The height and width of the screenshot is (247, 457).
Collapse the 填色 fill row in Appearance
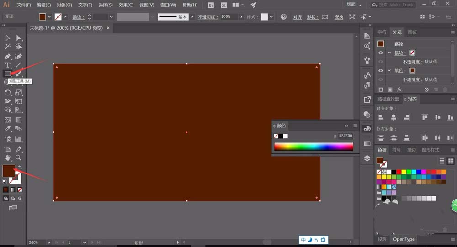tap(389, 70)
